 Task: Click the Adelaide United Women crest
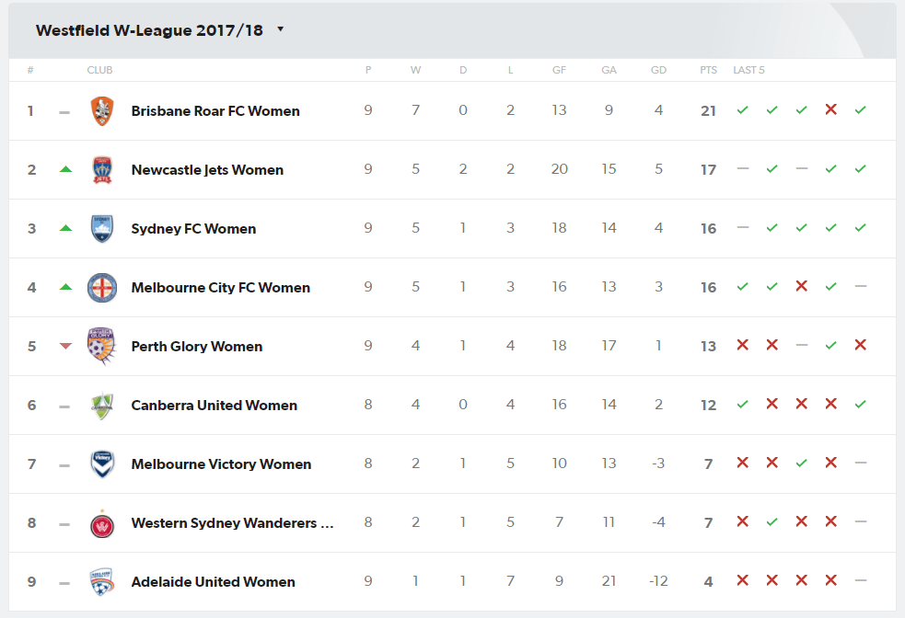click(102, 582)
